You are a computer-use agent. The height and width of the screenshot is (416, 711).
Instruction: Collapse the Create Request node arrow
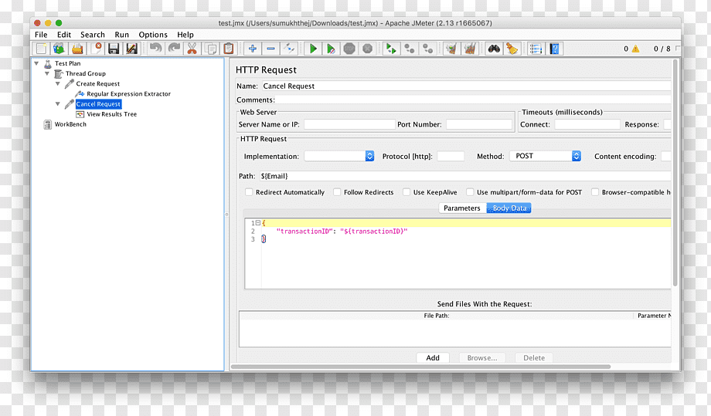click(58, 84)
